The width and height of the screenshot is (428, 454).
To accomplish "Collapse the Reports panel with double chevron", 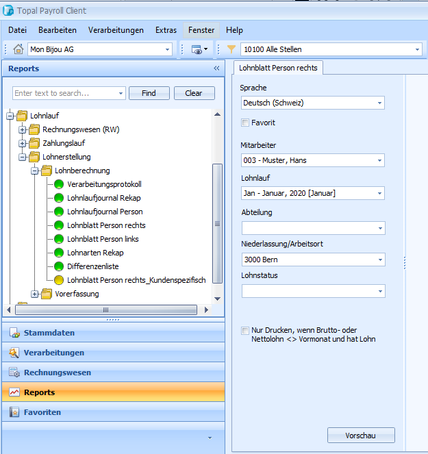I will (x=216, y=68).
